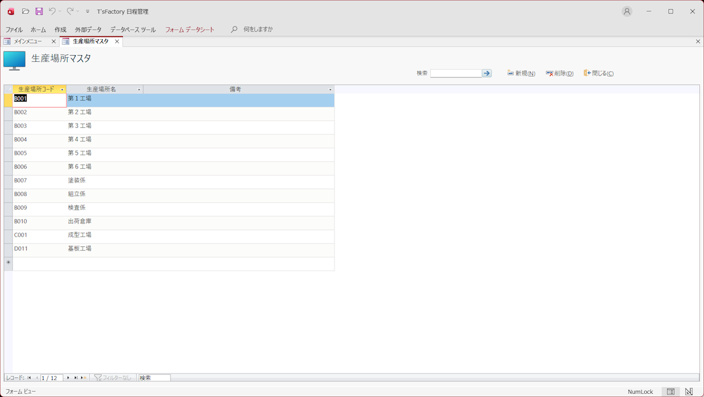Screen dimensions: 704x397
Task: Open the 生産場所コード column filter dropdown
Action: [x=62, y=90]
